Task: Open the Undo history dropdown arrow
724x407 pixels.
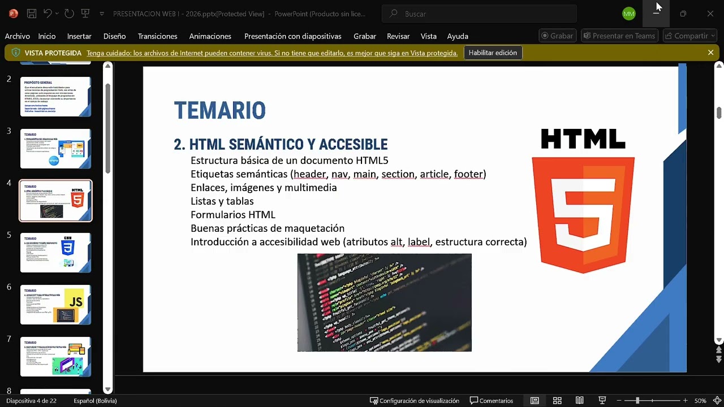Action: coord(58,14)
